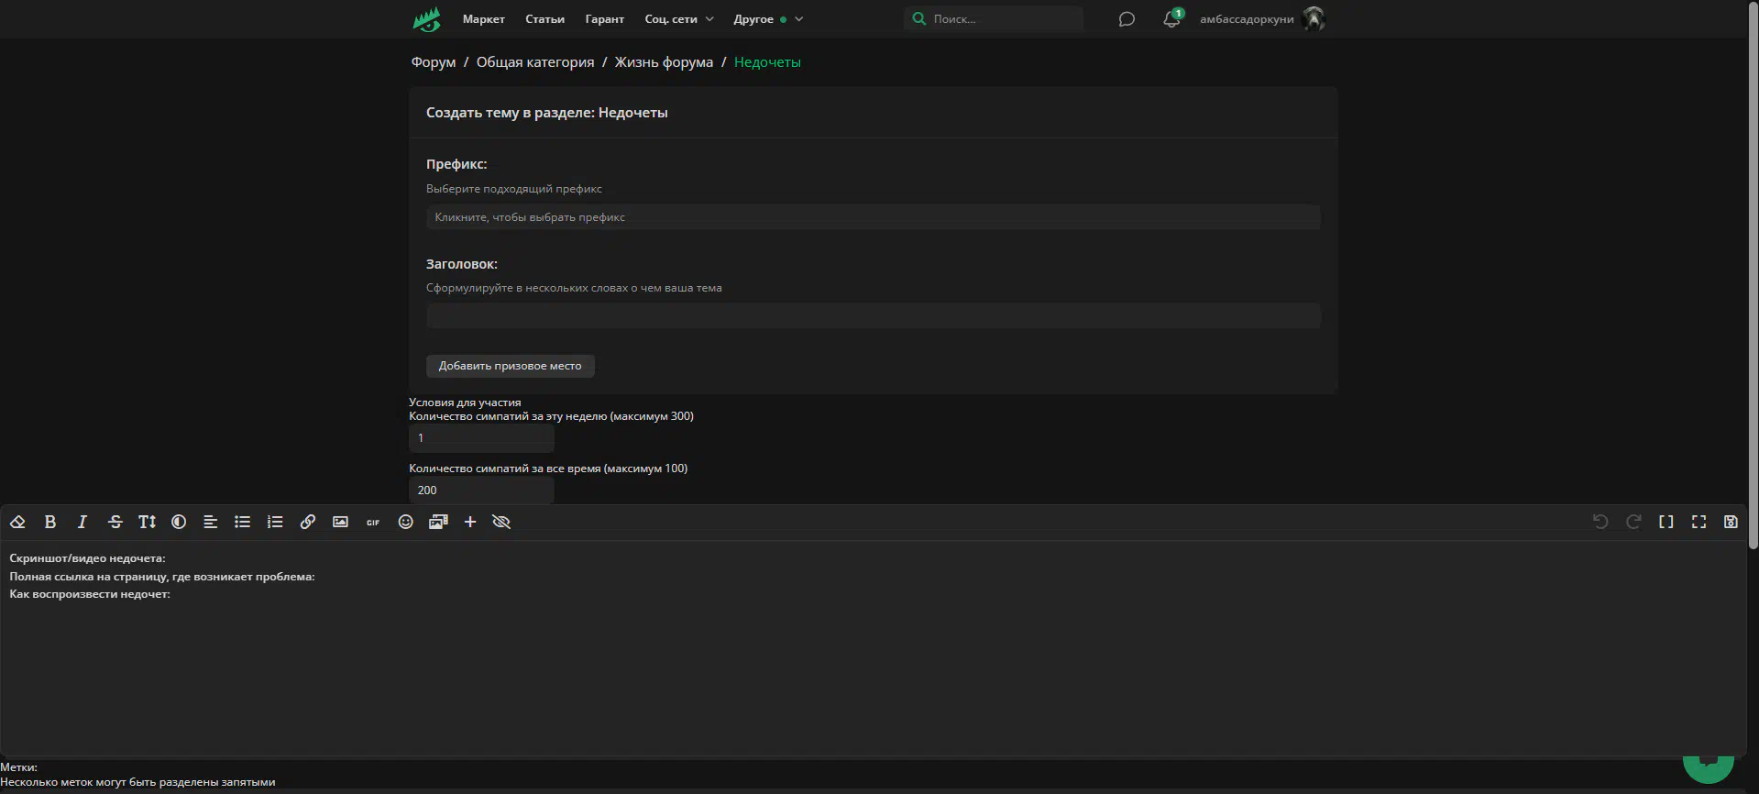Click the plus insert icon in toolbar
1759x794 pixels.
(470, 522)
